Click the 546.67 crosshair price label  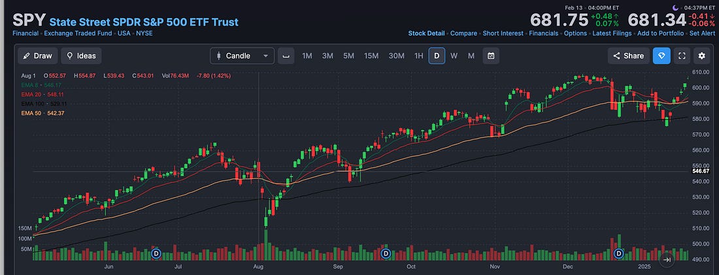701,171
